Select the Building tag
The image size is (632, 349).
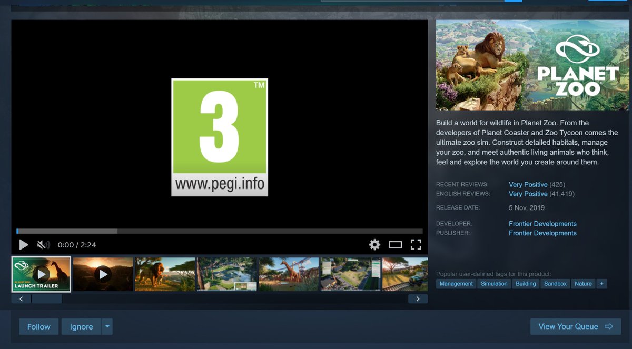pyautogui.click(x=526, y=284)
